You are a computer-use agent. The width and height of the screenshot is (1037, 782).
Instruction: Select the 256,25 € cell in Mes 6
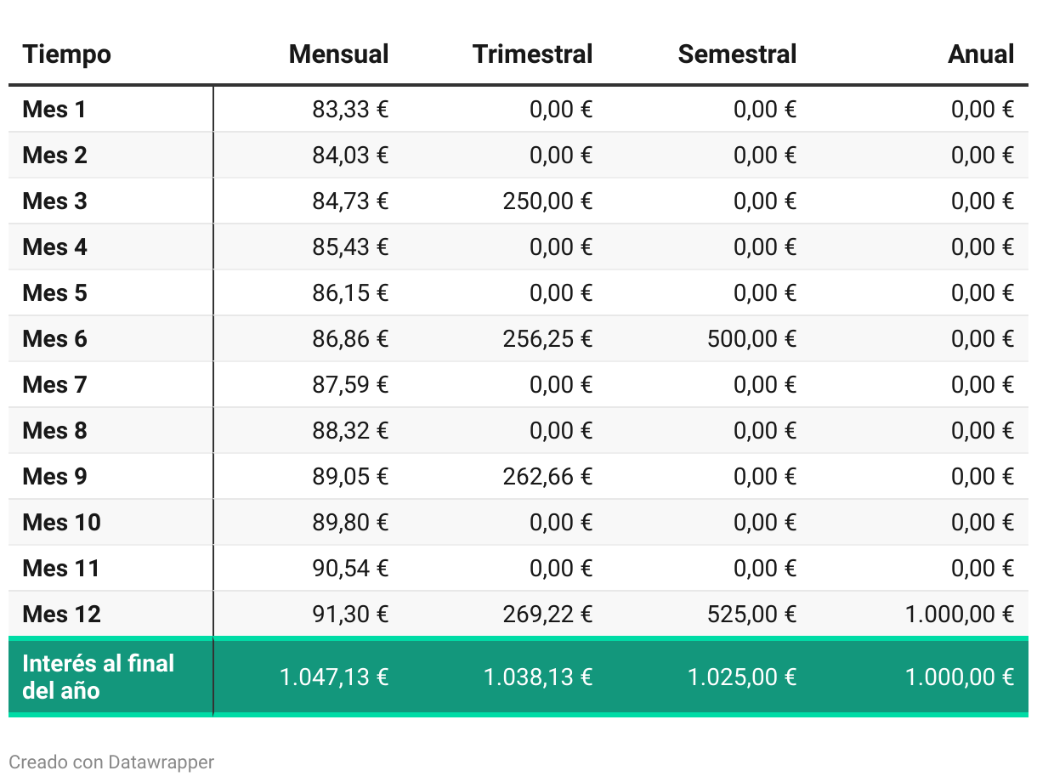click(x=547, y=338)
